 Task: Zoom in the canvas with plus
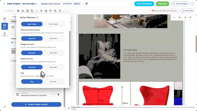tap(185, 17)
